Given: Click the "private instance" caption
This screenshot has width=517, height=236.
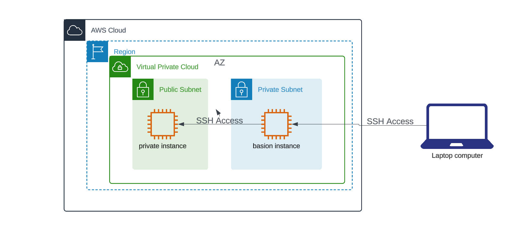Looking at the screenshot, I should [x=163, y=146].
